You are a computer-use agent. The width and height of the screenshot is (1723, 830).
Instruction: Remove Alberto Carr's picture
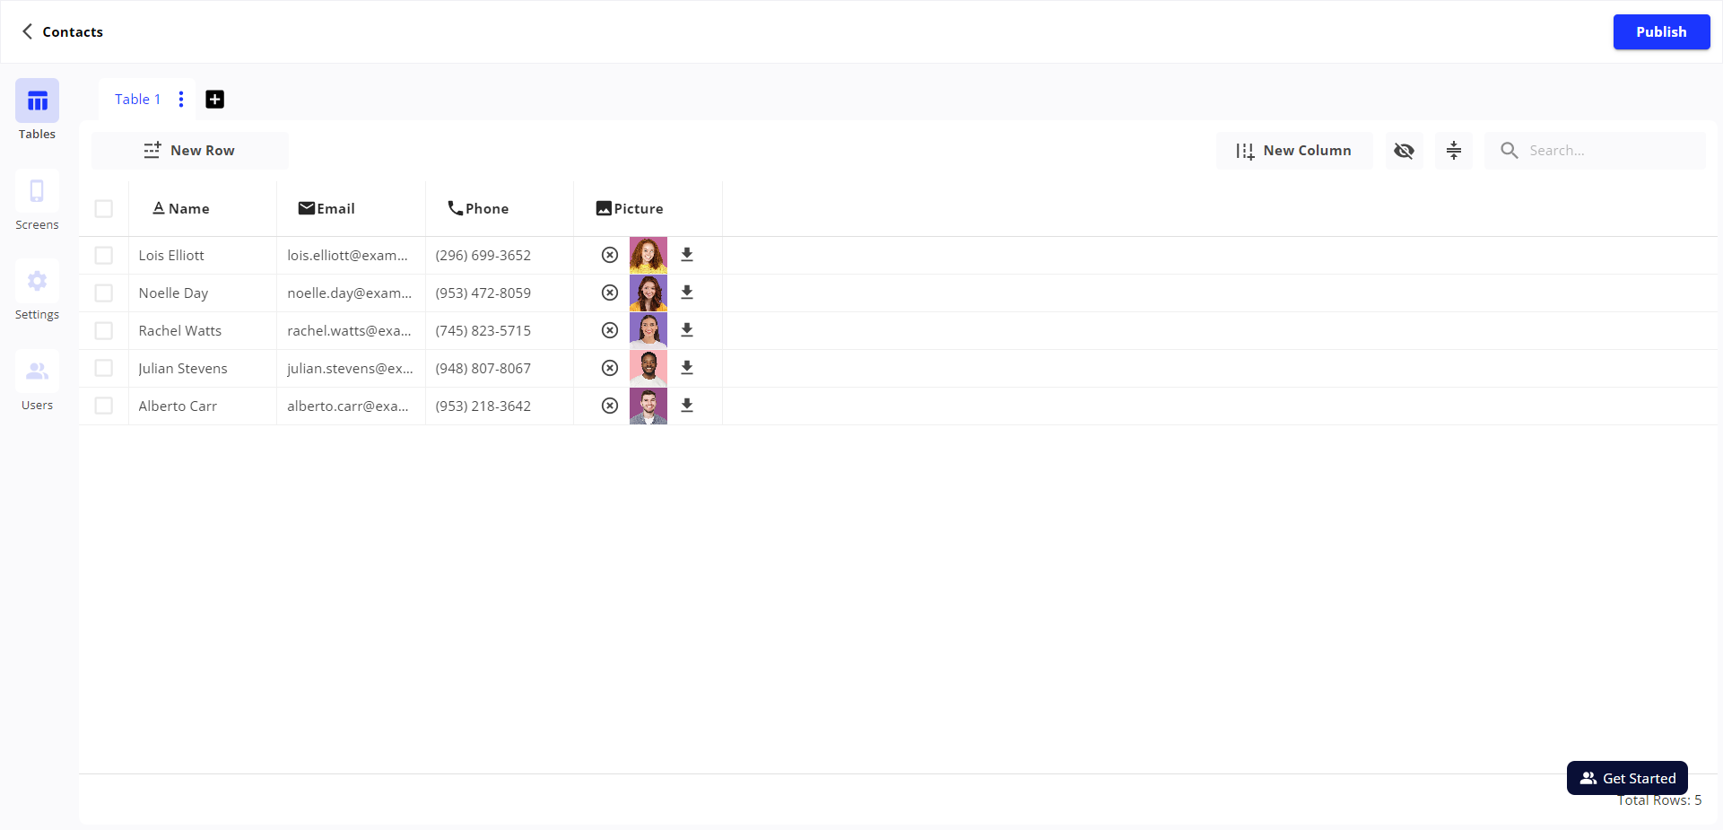coord(610,406)
